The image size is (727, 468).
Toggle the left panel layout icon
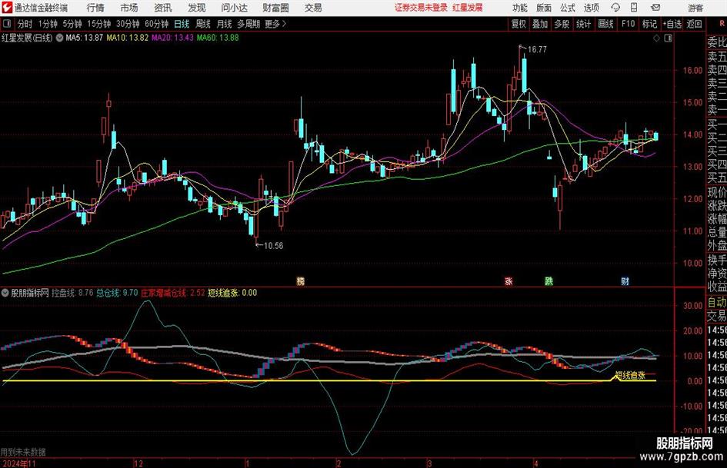tap(6, 24)
